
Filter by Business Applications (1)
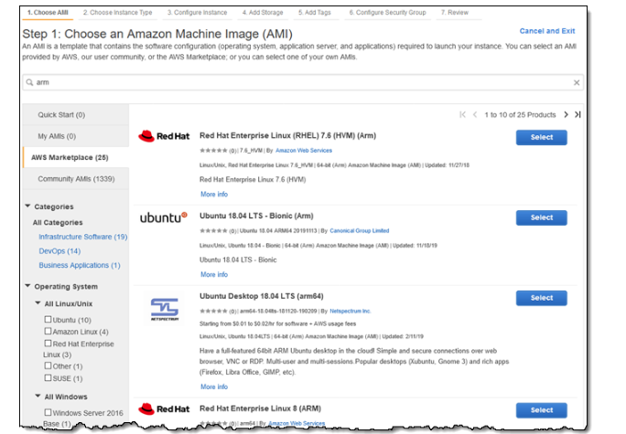(x=80, y=265)
